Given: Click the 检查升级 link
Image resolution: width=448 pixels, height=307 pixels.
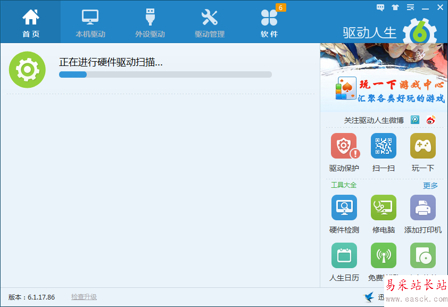Looking at the screenshot, I should (x=84, y=297).
